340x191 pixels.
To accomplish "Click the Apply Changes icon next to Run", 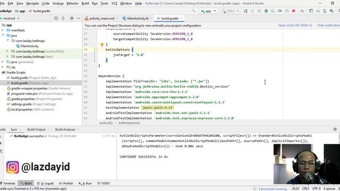I will pyautogui.click(x=252, y=11).
